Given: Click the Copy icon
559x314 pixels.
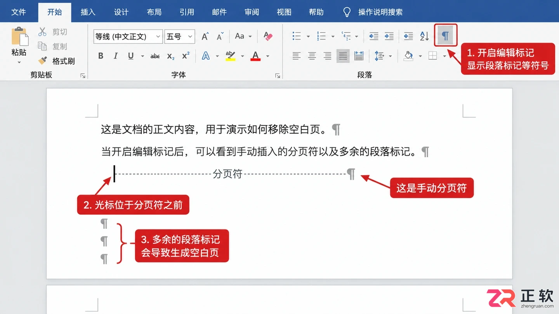Looking at the screenshot, I should point(42,46).
